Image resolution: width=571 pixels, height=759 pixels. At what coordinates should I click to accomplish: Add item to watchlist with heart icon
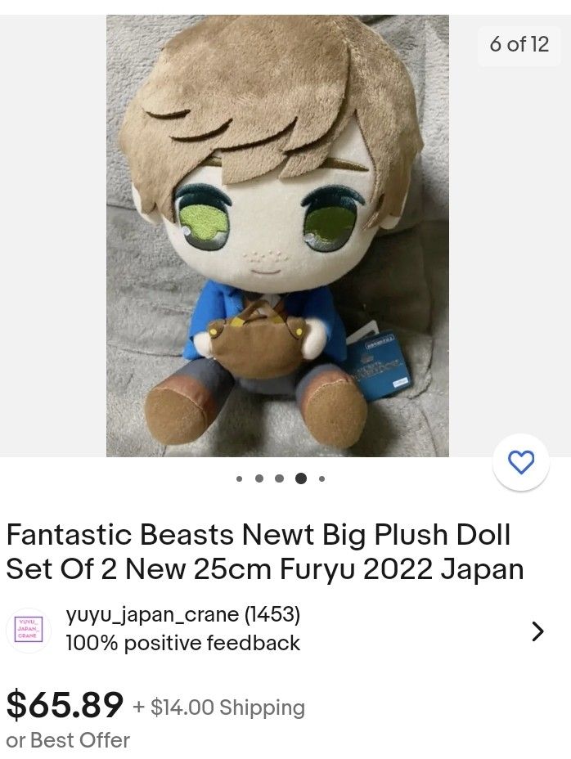[x=520, y=462]
